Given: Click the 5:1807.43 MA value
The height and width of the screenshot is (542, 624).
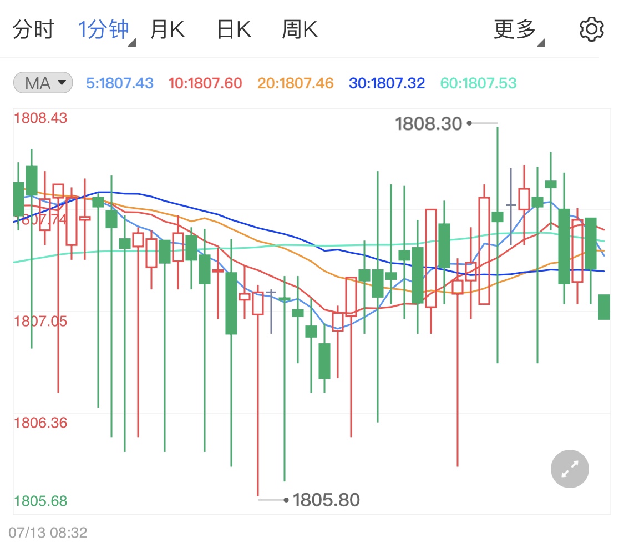Looking at the screenshot, I should click(x=120, y=83).
